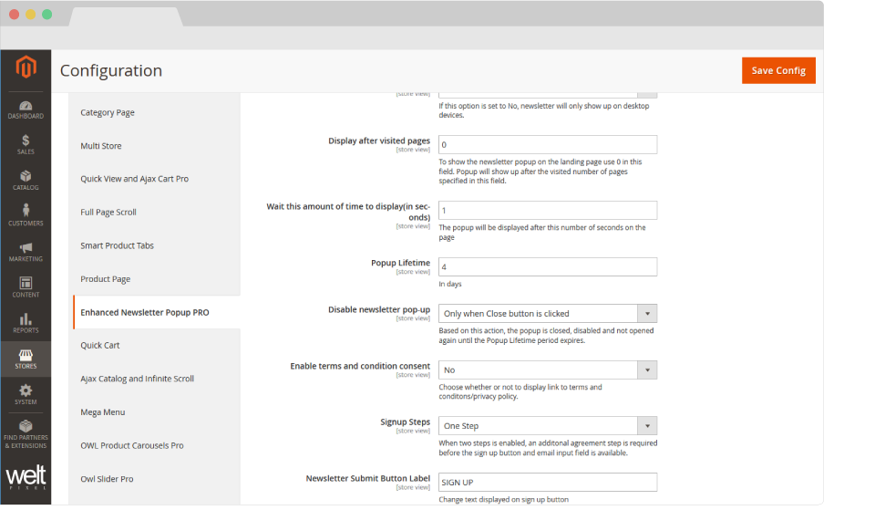
Task: Focus the Display after visited pages field
Action: coord(547,145)
